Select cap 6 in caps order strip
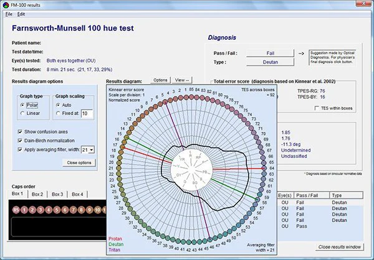 click(x=65, y=210)
